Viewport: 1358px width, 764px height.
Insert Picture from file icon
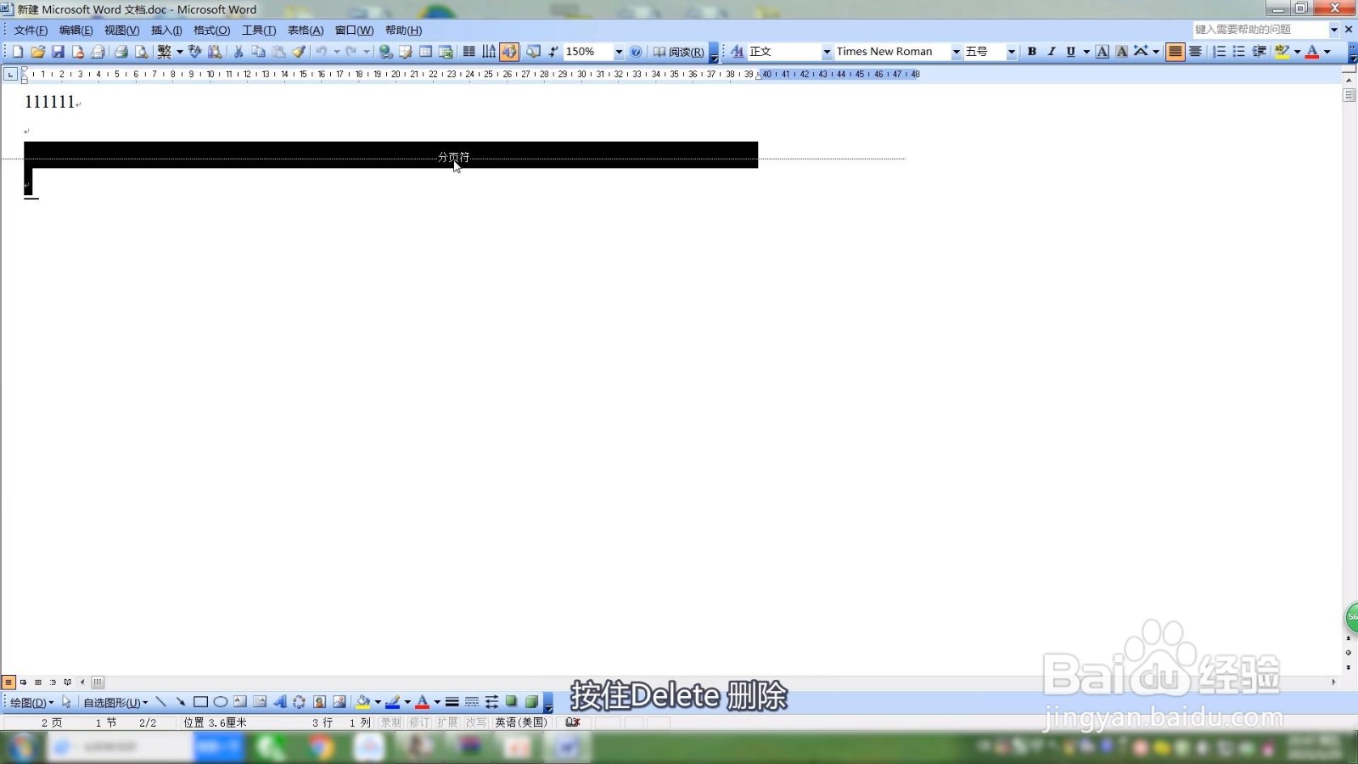coord(339,702)
